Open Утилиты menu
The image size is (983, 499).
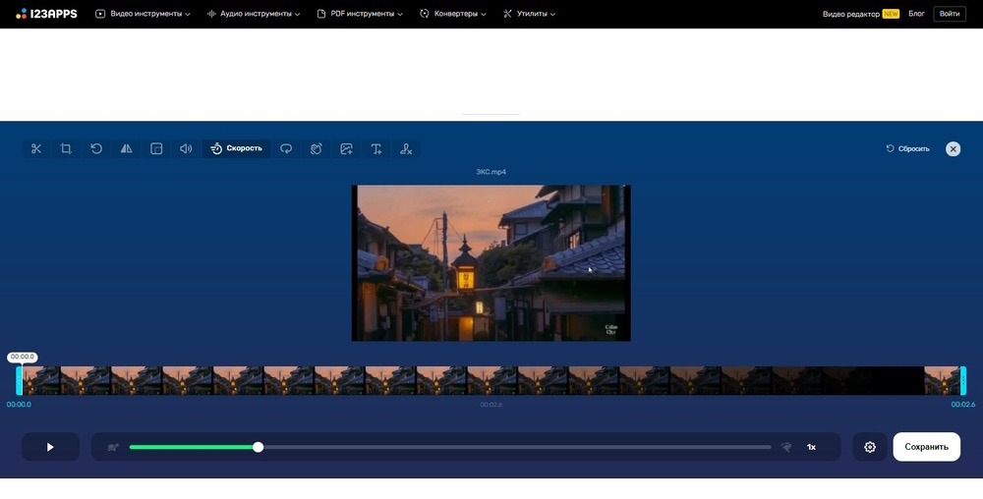tap(529, 14)
